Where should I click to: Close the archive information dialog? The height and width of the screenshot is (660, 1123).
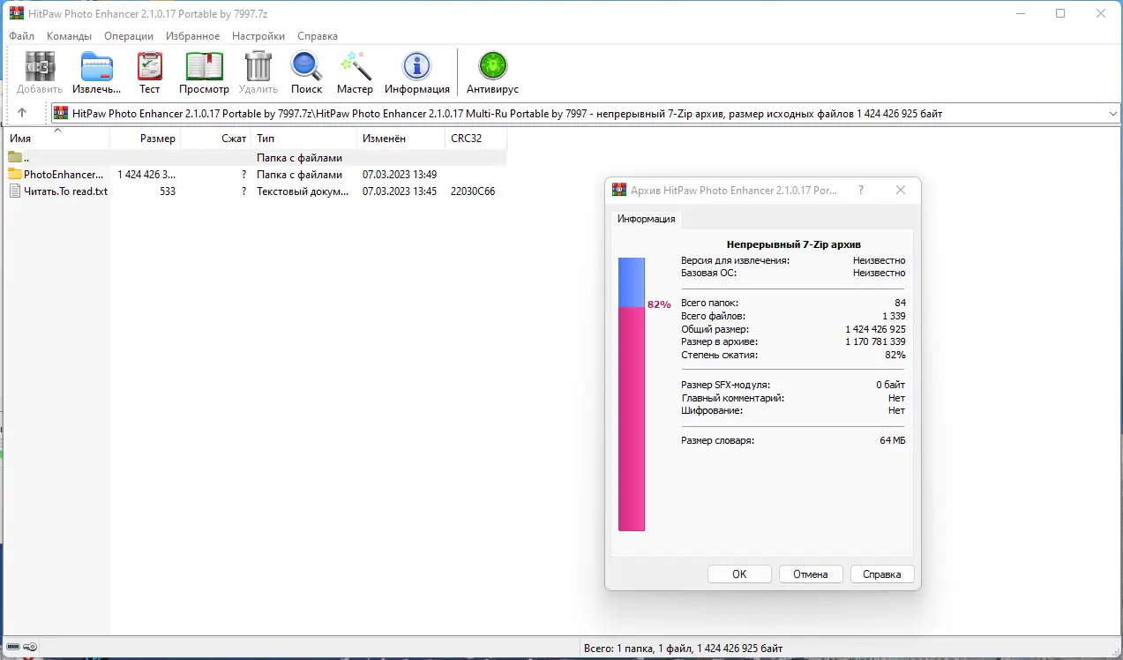[x=901, y=190]
